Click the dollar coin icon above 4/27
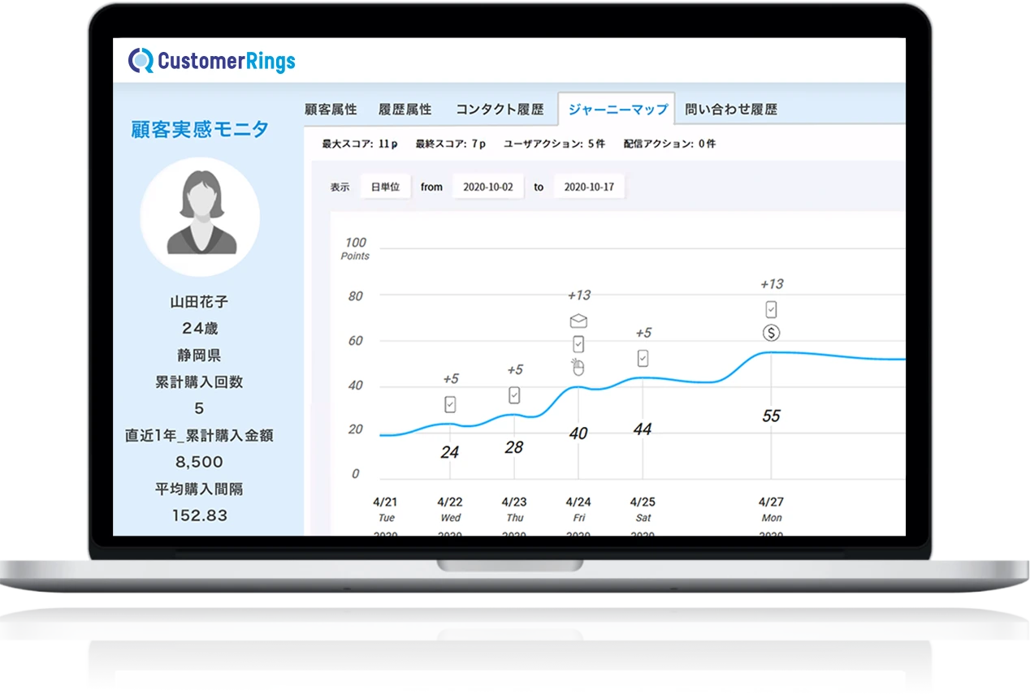This screenshot has height=694, width=1030. pos(771,333)
